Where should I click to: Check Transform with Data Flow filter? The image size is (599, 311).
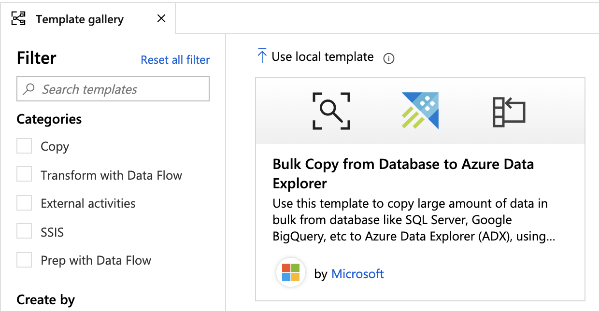24,175
